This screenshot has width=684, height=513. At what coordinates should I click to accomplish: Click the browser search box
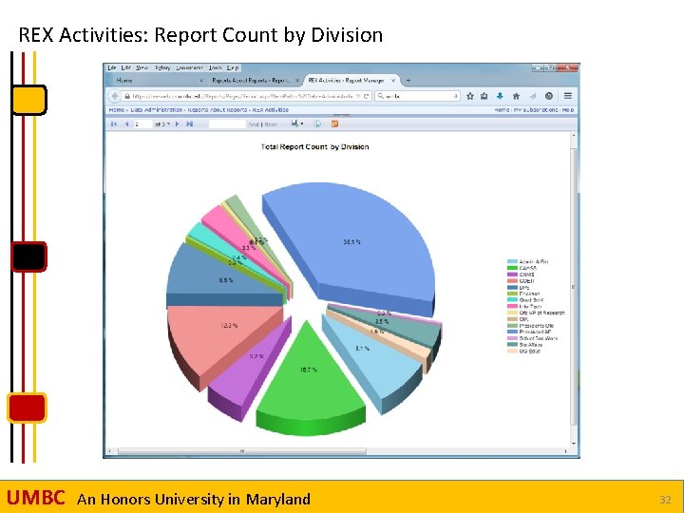417,96
